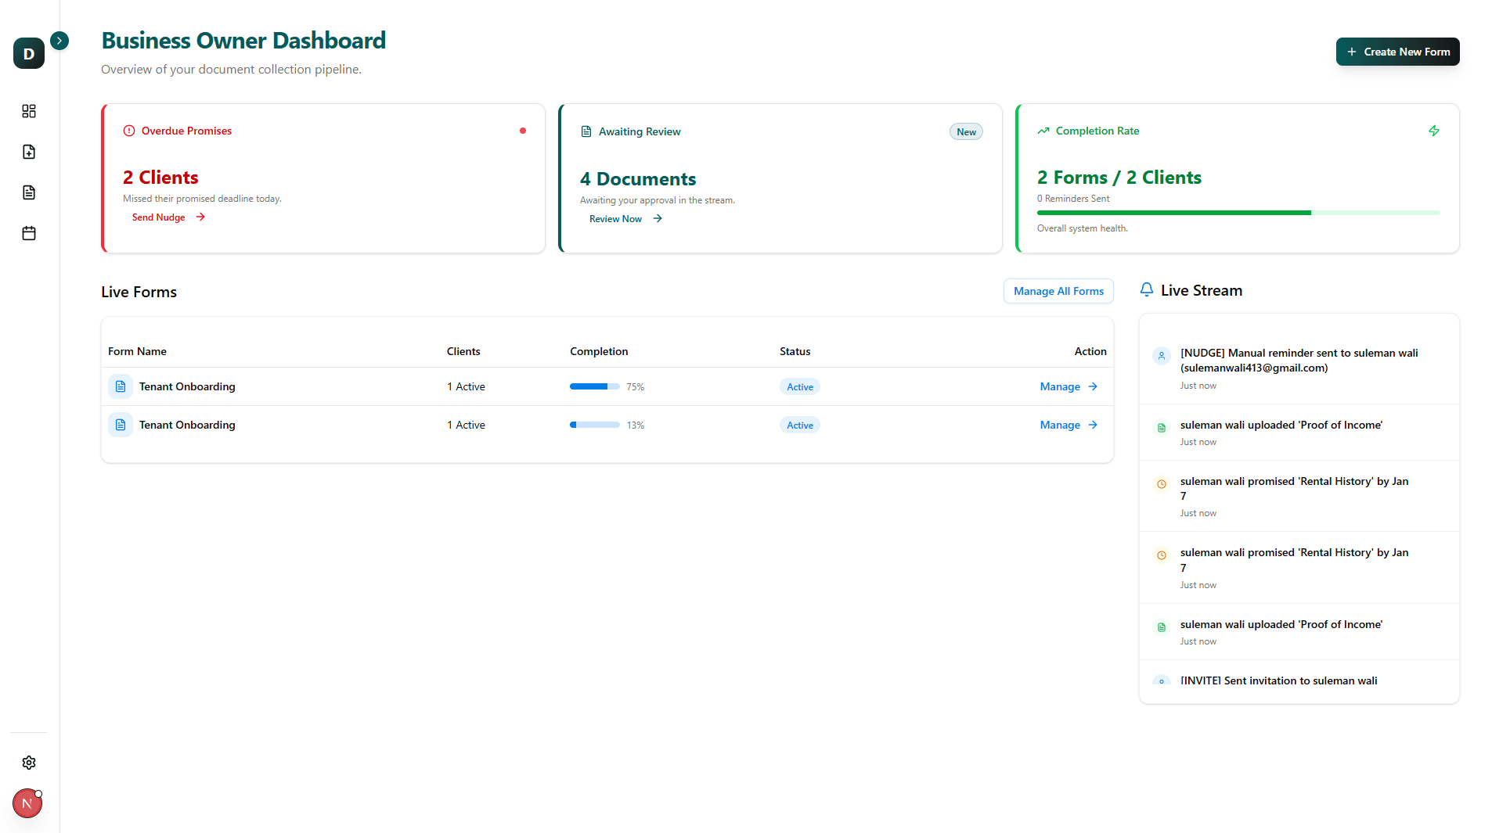Open the calendar view from the sidebar

coord(29,233)
